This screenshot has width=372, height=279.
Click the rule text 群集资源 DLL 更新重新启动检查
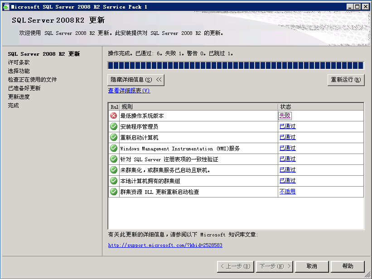point(159,192)
